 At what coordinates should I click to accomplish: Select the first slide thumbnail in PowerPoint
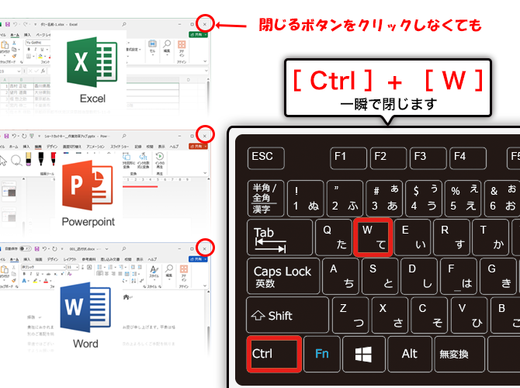[x=9, y=189]
